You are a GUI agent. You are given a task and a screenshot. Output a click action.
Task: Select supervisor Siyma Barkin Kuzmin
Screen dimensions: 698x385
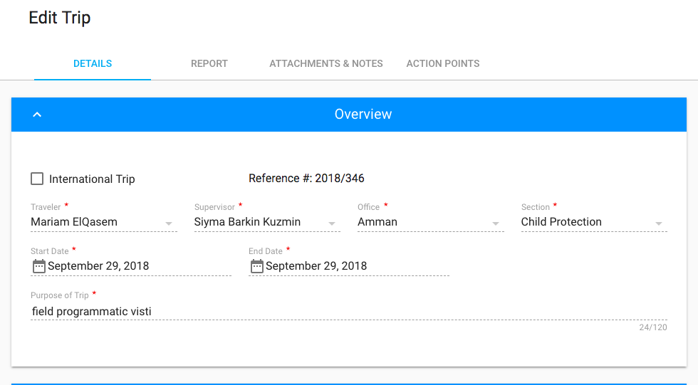click(247, 222)
